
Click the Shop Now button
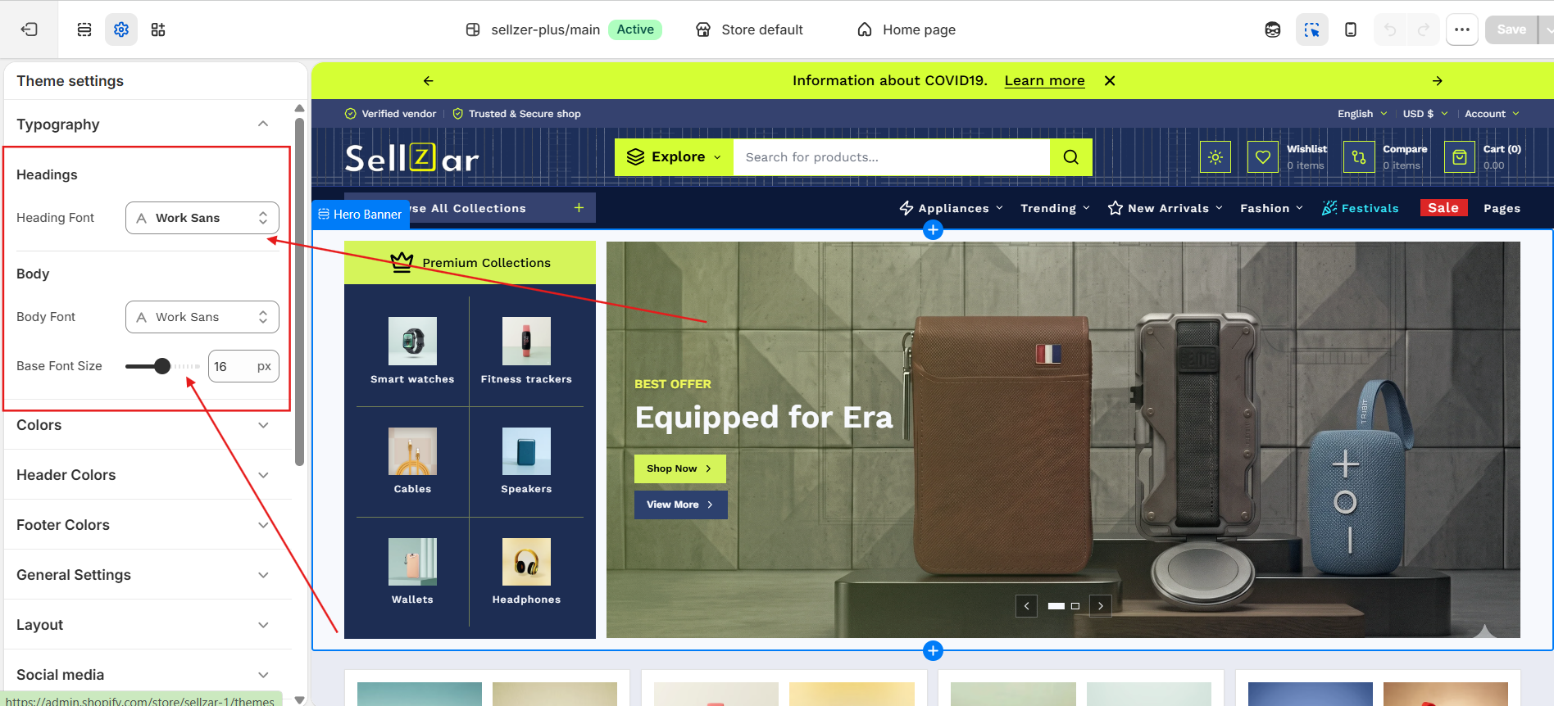coord(680,468)
